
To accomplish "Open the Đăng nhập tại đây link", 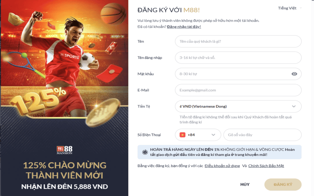I will pos(184,27).
